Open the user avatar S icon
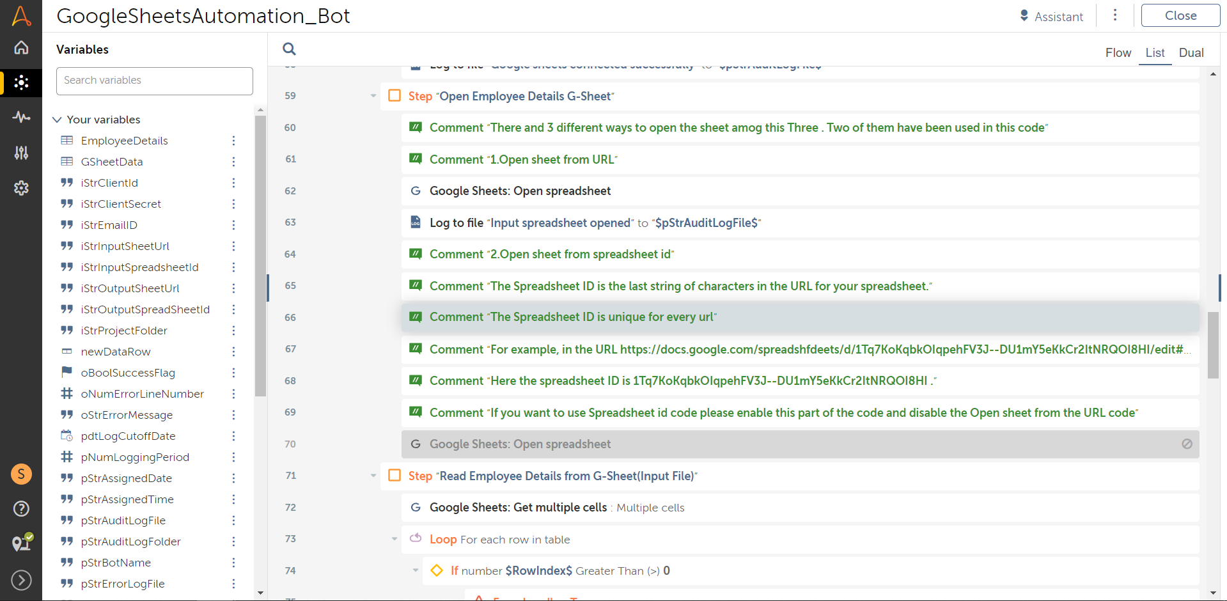 coord(21,474)
